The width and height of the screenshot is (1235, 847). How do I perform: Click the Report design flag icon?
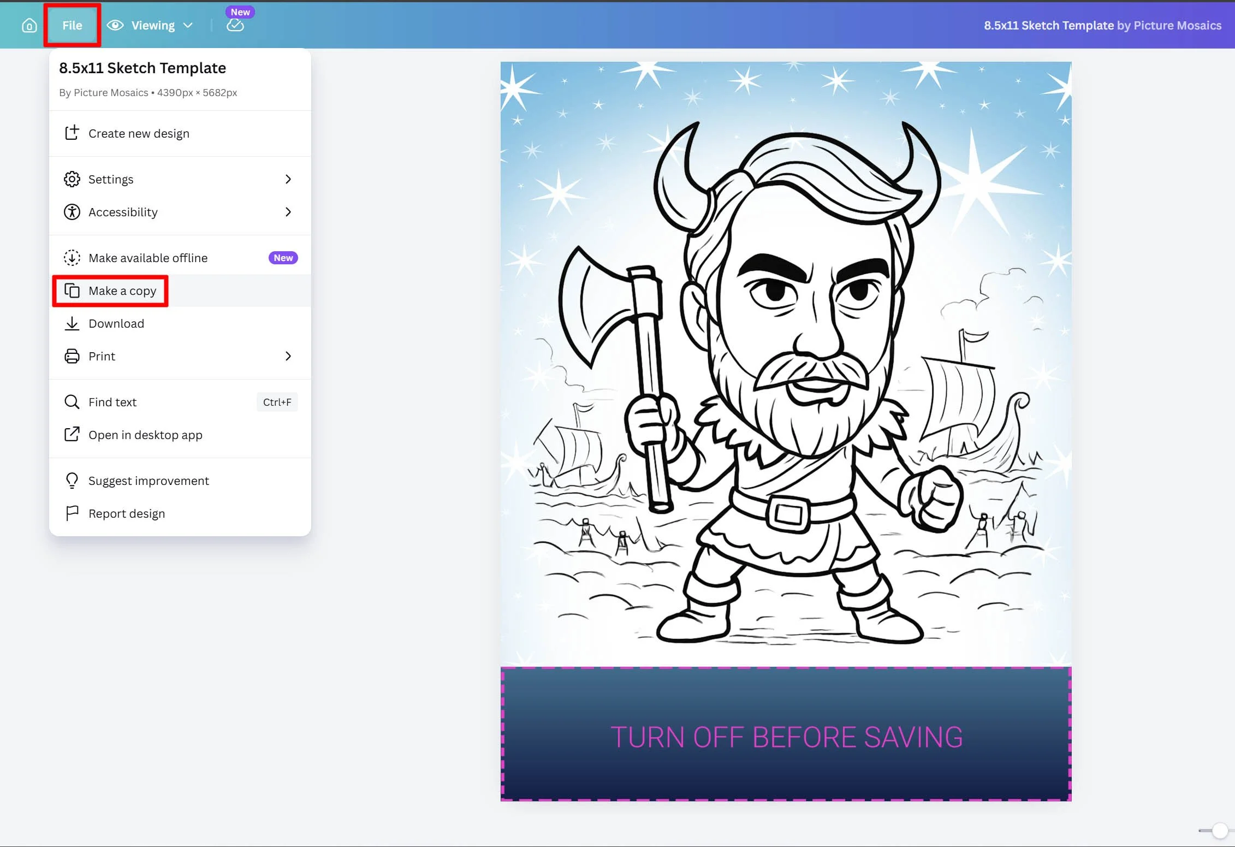(72, 513)
